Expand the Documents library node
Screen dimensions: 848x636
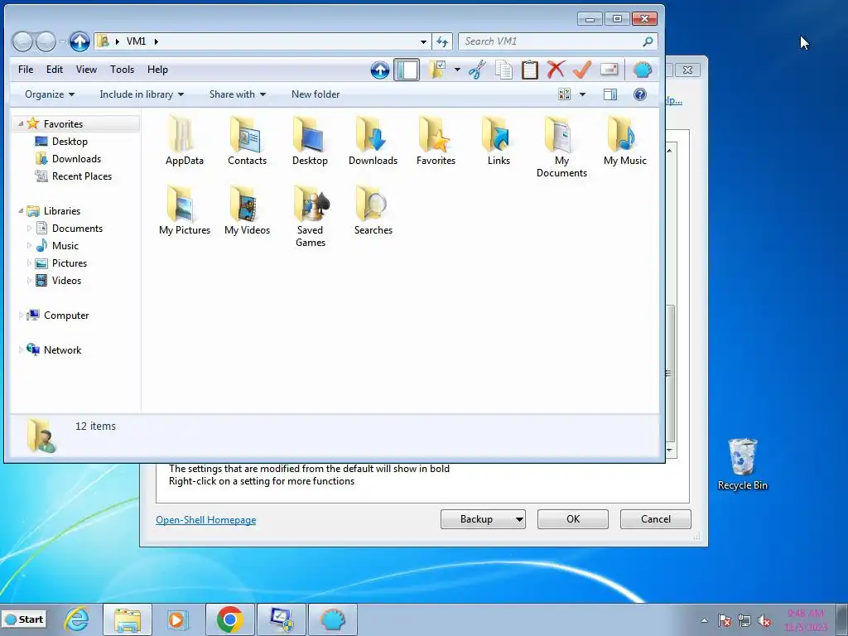[x=29, y=229]
